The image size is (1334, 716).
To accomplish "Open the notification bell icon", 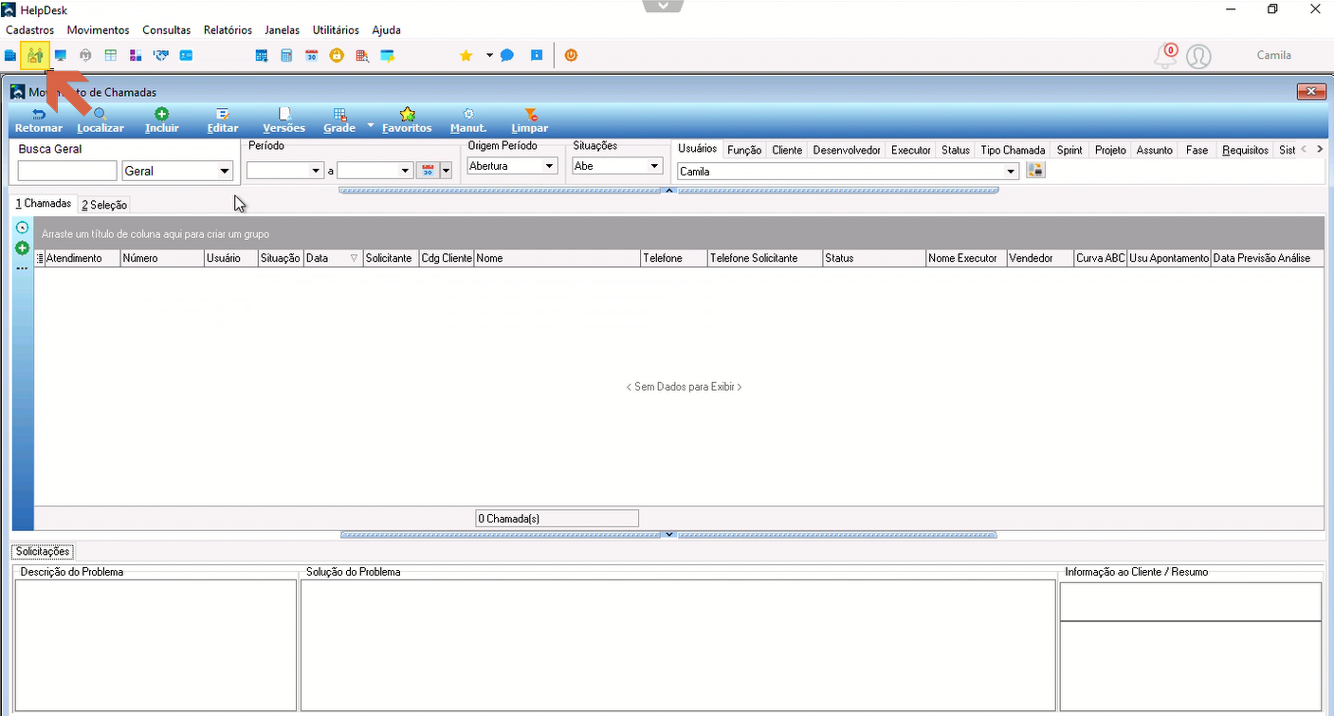I will coord(1164,56).
